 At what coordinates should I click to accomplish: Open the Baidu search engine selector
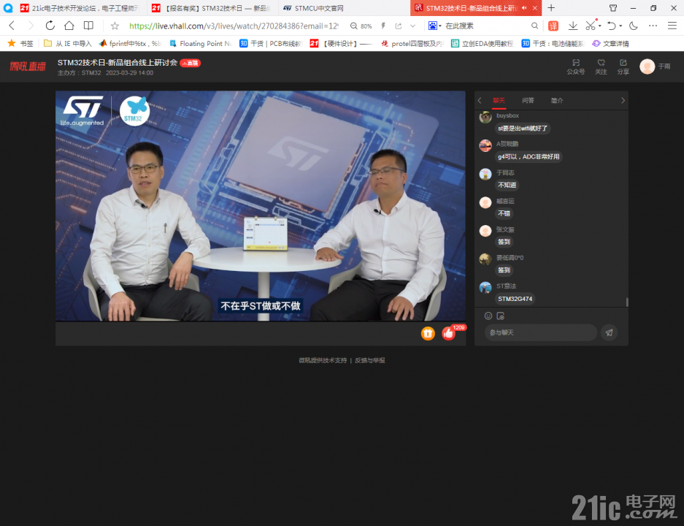point(434,26)
